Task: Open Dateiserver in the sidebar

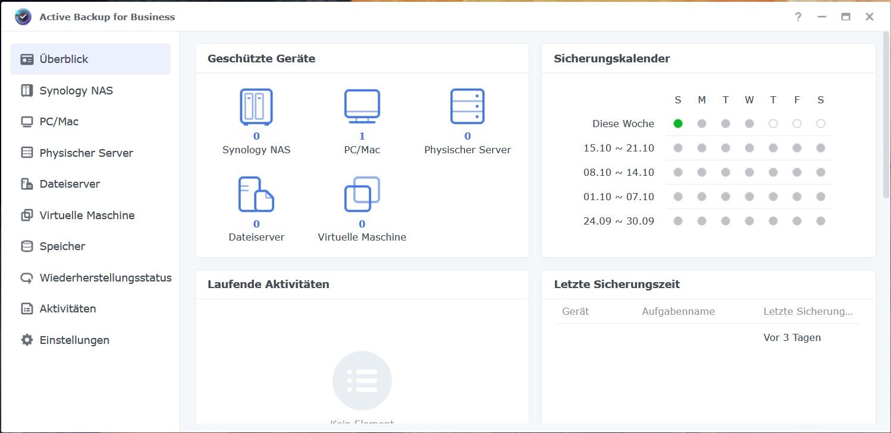Action: click(x=90, y=184)
